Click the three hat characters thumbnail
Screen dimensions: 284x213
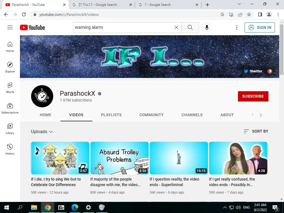click(60, 158)
